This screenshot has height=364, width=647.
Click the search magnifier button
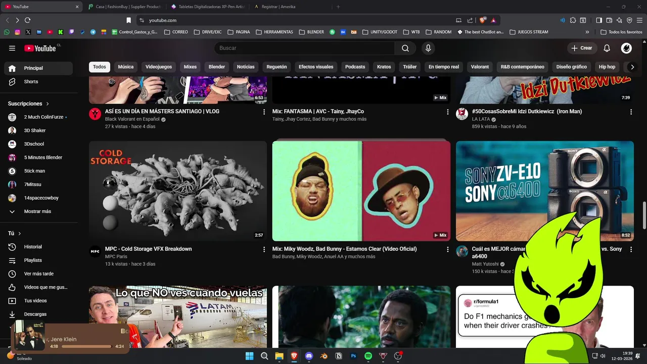[x=405, y=48]
